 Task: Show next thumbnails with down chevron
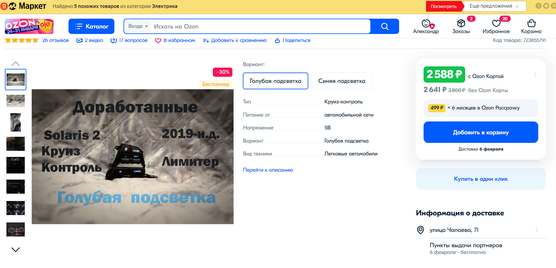pos(16,249)
